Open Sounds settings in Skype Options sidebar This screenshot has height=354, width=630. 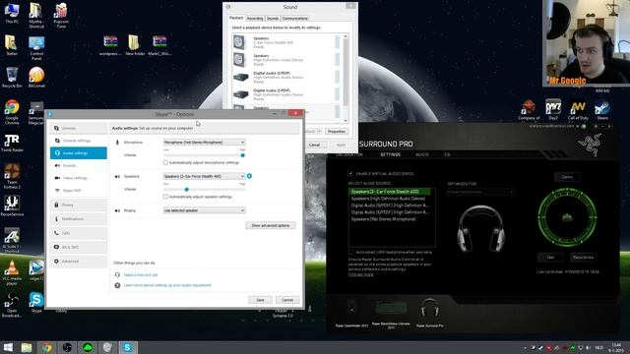click(x=79, y=165)
